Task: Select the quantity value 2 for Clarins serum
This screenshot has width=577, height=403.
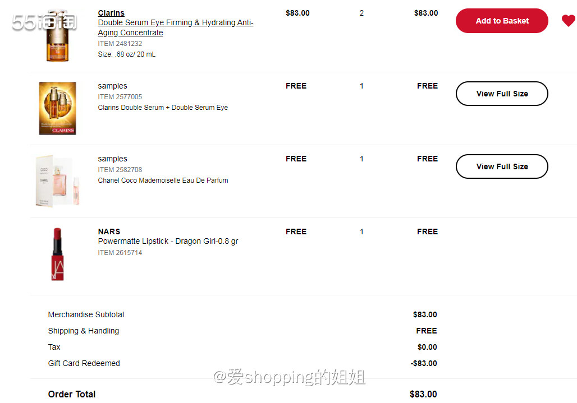Action: pos(361,13)
